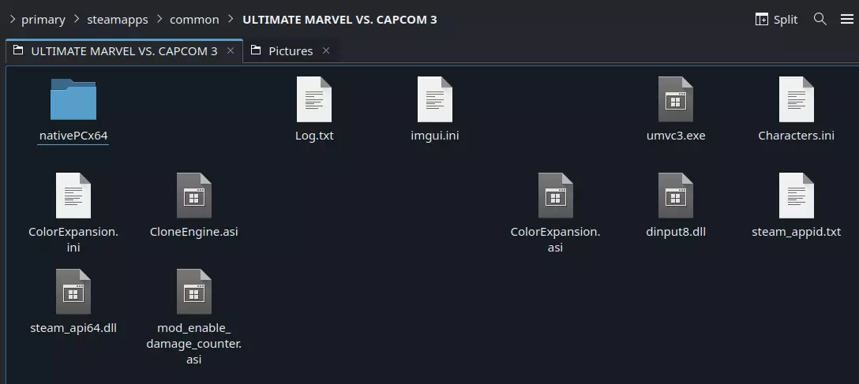Select the Log.txt file icon
The width and height of the screenshot is (859, 384).
click(x=313, y=100)
